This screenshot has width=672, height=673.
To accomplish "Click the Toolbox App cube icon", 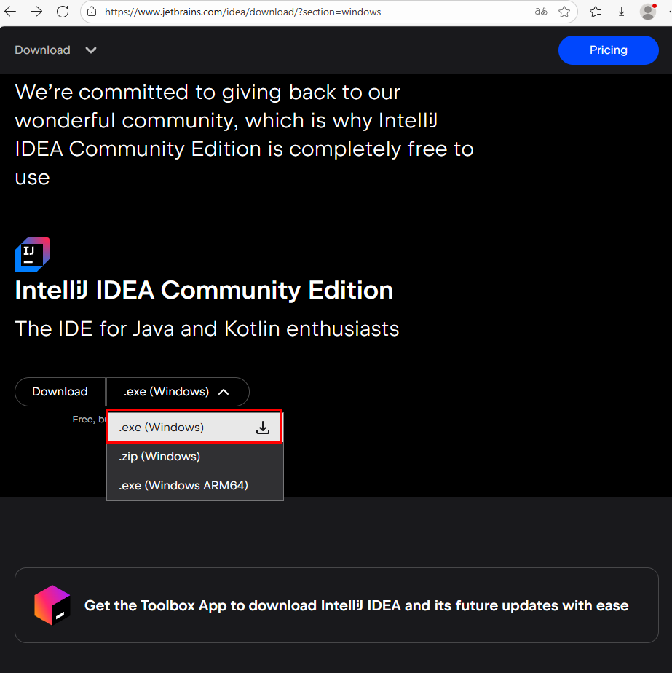I will (x=52, y=605).
